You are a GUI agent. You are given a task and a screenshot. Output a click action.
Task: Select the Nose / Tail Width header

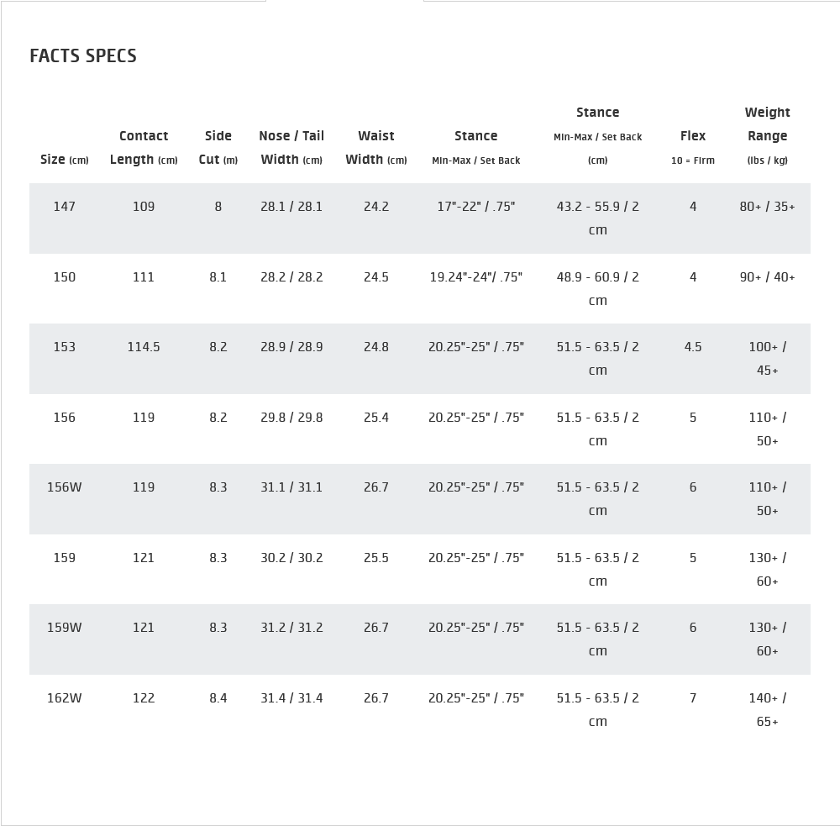pos(291,147)
